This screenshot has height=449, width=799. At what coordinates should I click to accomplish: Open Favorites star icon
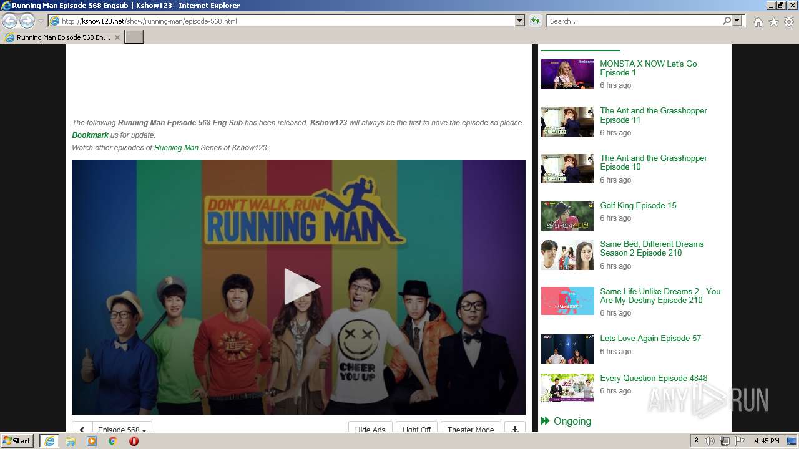pyautogui.click(x=773, y=22)
